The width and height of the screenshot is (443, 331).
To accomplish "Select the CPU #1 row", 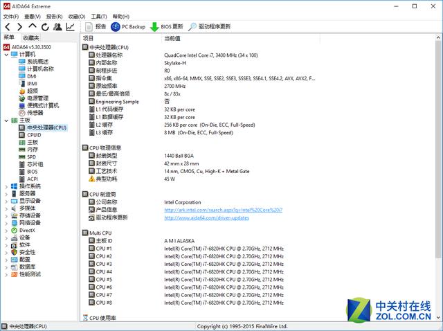I will [186, 249].
